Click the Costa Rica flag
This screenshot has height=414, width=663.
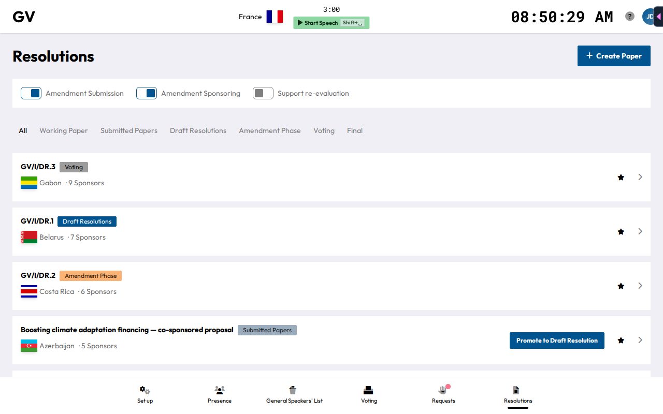pyautogui.click(x=29, y=291)
